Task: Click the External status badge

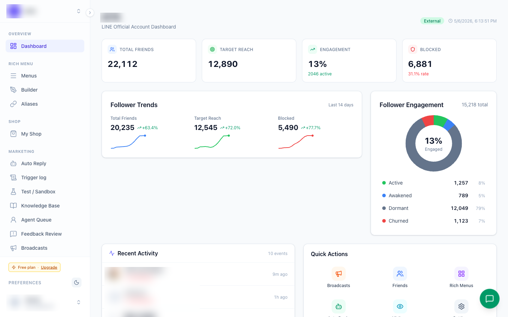Action: [x=432, y=21]
